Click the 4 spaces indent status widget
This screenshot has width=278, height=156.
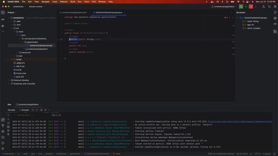coord(266,154)
